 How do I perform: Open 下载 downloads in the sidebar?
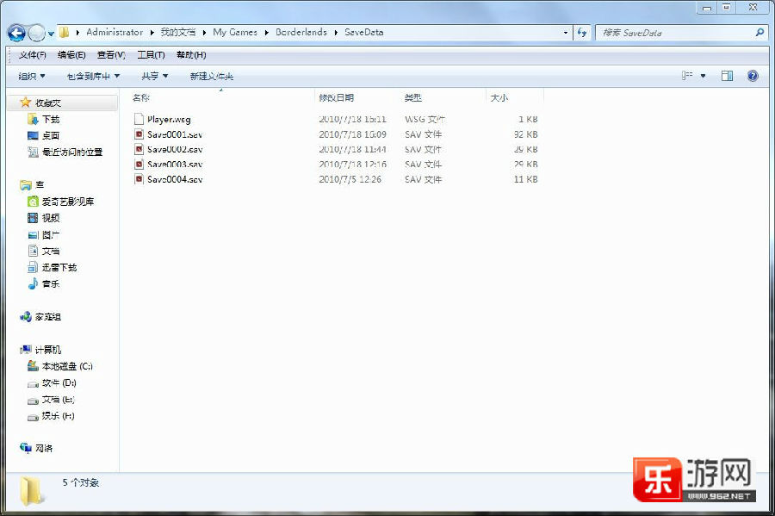tap(51, 119)
